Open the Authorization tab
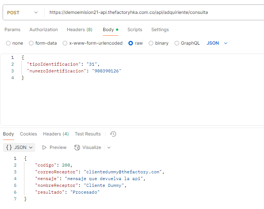Viewport: 264px width, 209px height. (44, 30)
